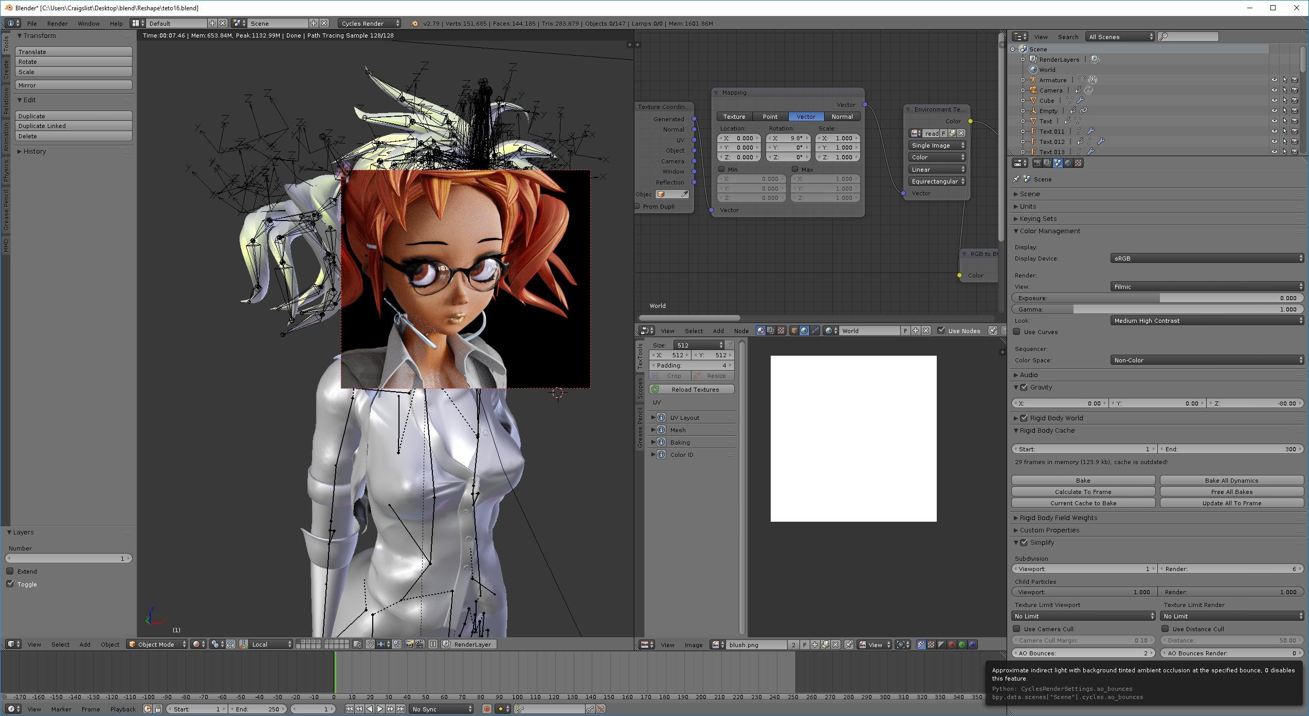Open the Filmic view transform dropdown
This screenshot has width=1309, height=716.
1207,287
